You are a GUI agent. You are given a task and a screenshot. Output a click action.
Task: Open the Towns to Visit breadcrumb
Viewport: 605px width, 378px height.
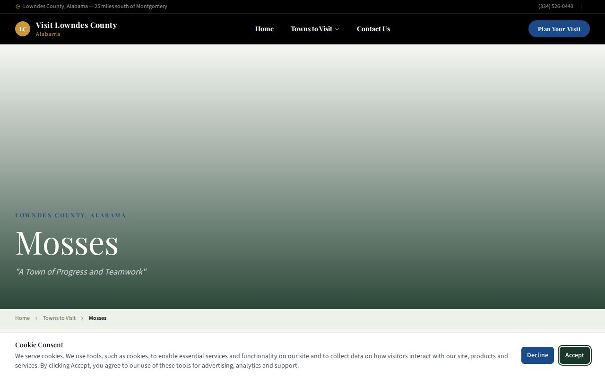pos(59,318)
